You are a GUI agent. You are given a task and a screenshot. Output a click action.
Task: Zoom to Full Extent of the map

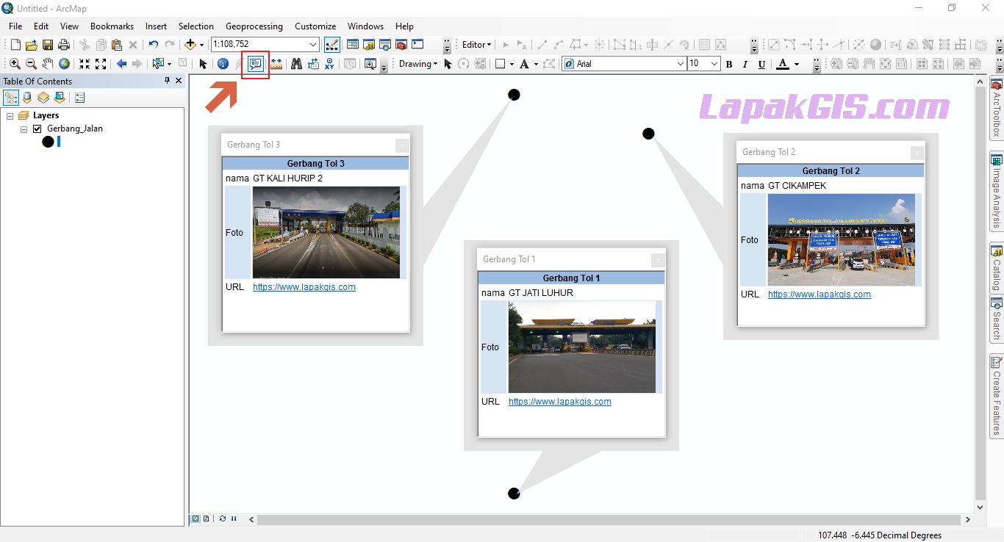pyautogui.click(x=65, y=63)
